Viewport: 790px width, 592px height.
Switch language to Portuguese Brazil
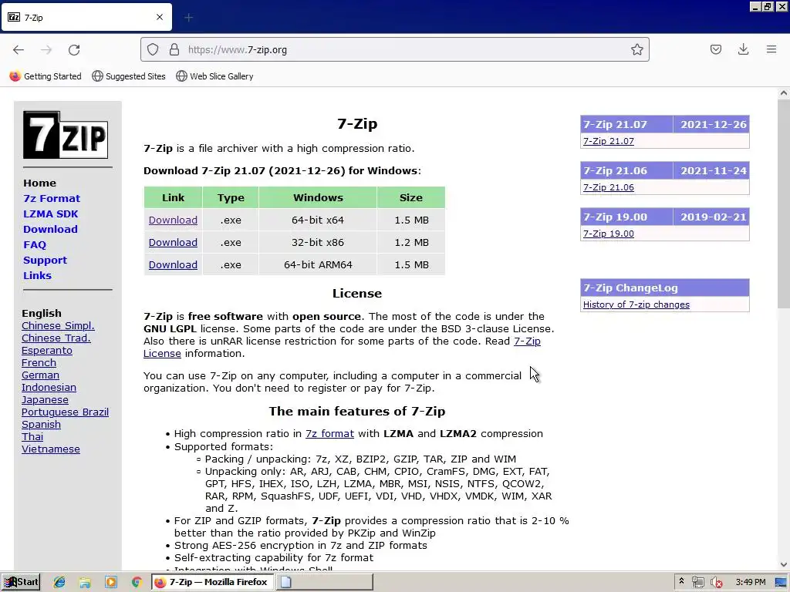65,412
